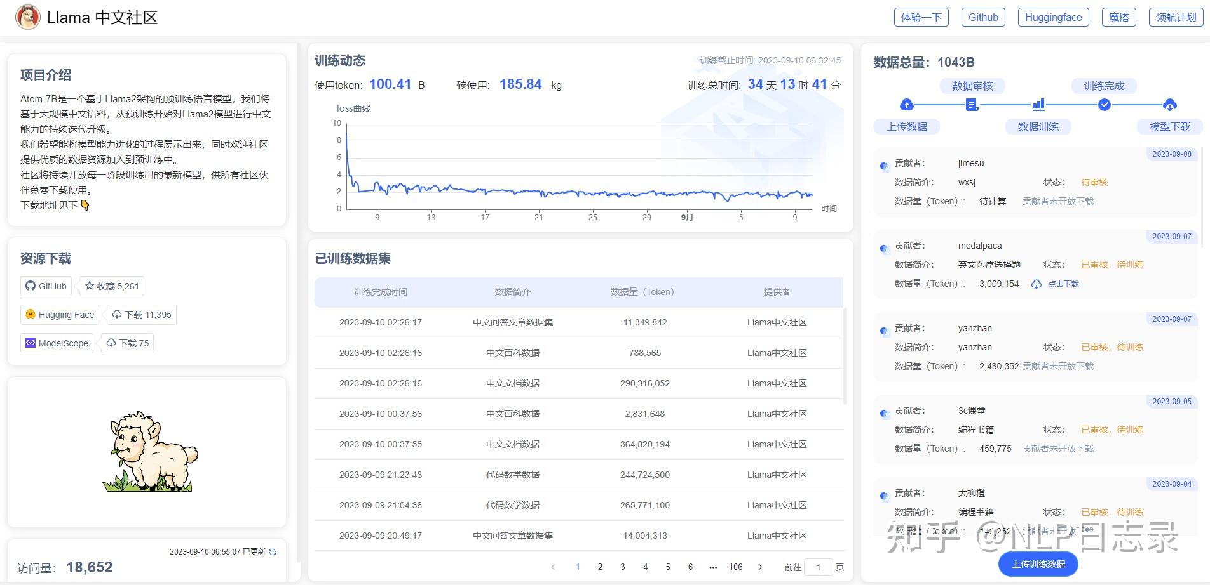Click the table cell 244,724,500

645,475
